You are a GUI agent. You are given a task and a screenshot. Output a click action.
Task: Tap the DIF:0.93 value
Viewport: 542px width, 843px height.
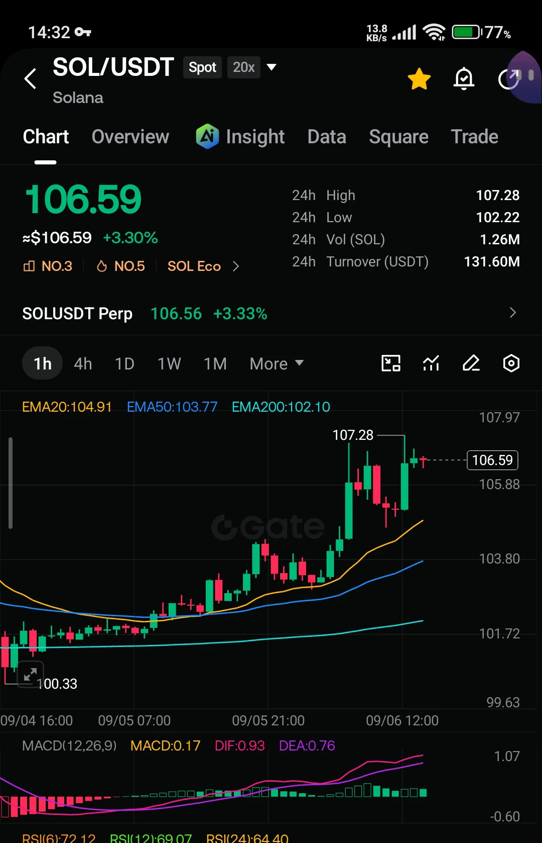239,745
